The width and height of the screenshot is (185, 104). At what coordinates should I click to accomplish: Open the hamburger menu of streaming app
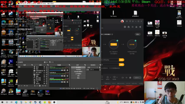133,21
